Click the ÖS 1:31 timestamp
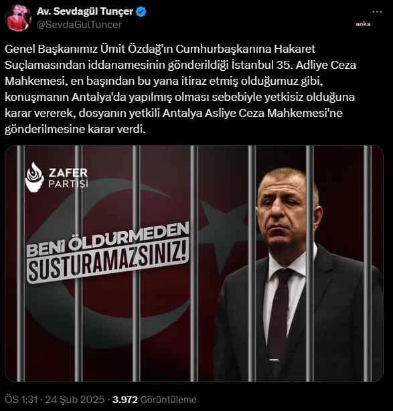The height and width of the screenshot is (411, 393). pyautogui.click(x=21, y=400)
